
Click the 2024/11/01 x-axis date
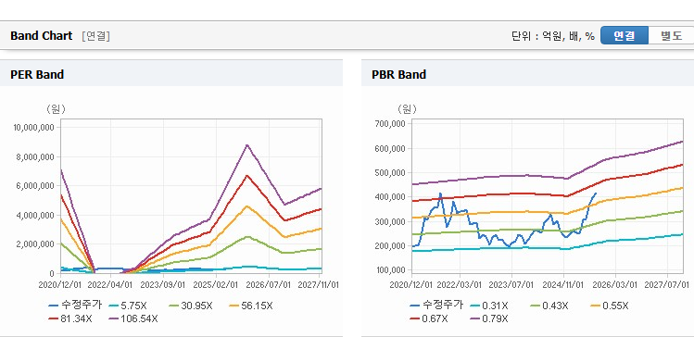pos(564,285)
